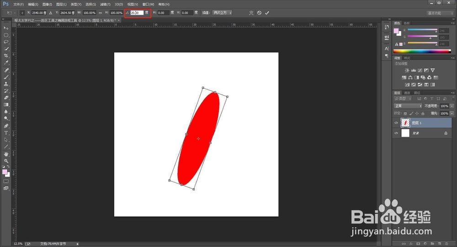Select the Brush tool
This screenshot has height=247, width=457.
pyautogui.click(x=6, y=77)
